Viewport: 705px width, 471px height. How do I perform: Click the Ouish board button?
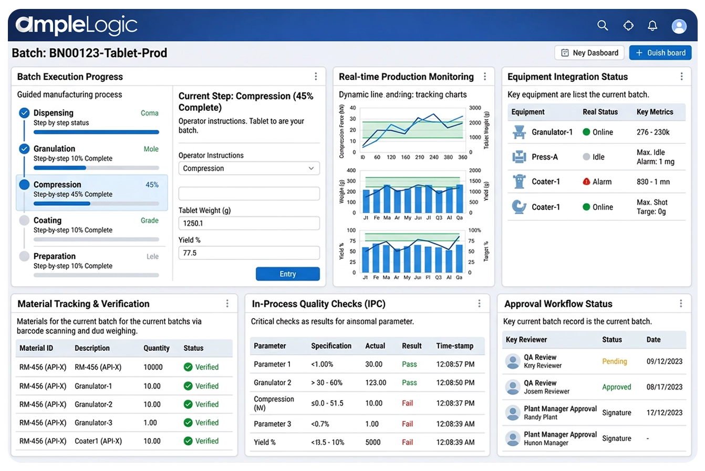pos(660,53)
